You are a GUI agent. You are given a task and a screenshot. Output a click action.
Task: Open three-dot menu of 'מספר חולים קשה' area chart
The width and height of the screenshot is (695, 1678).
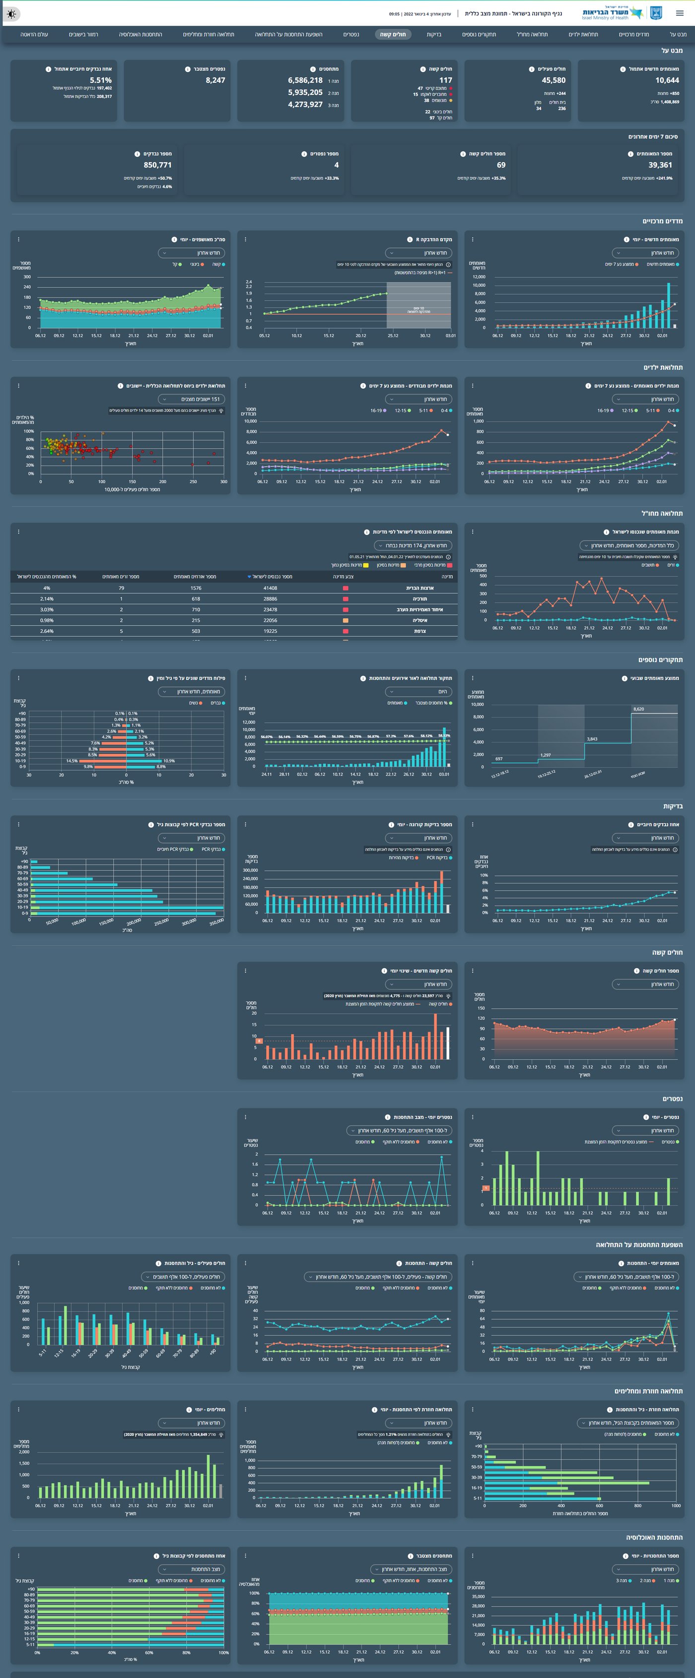(472, 971)
